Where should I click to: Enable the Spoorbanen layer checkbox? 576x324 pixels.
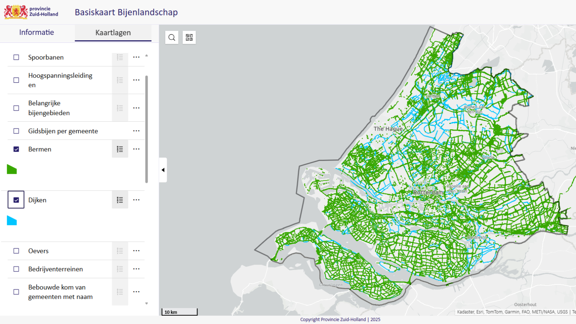click(16, 57)
